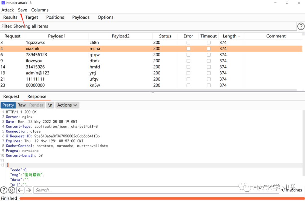Go to previous search match arrow
The image size is (305, 201).
click(20, 190)
